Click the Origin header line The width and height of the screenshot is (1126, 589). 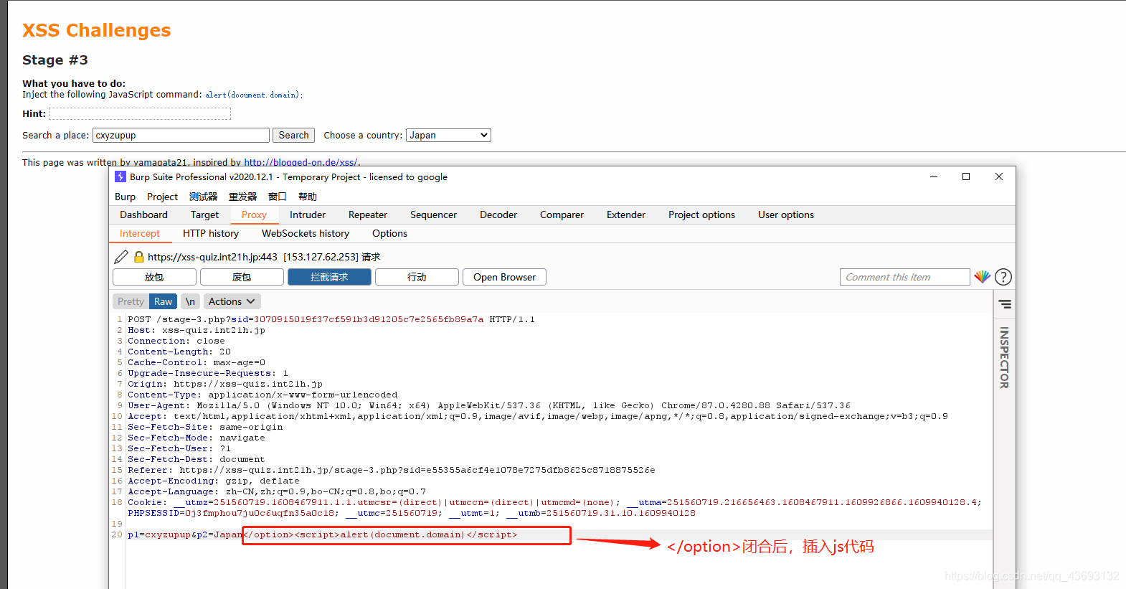225,384
